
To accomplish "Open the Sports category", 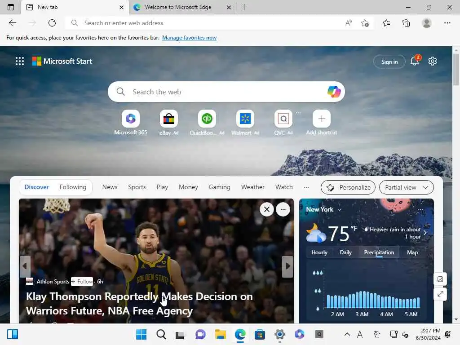I will tap(137, 187).
